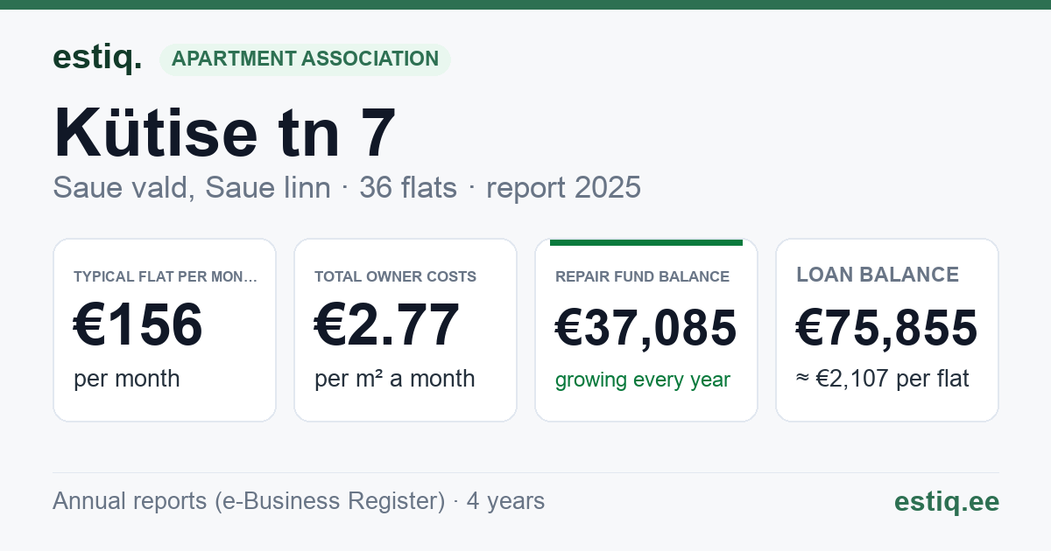Select the APARTMENT ASSOCIATION badge
Screen dimensions: 1051x551
point(305,59)
